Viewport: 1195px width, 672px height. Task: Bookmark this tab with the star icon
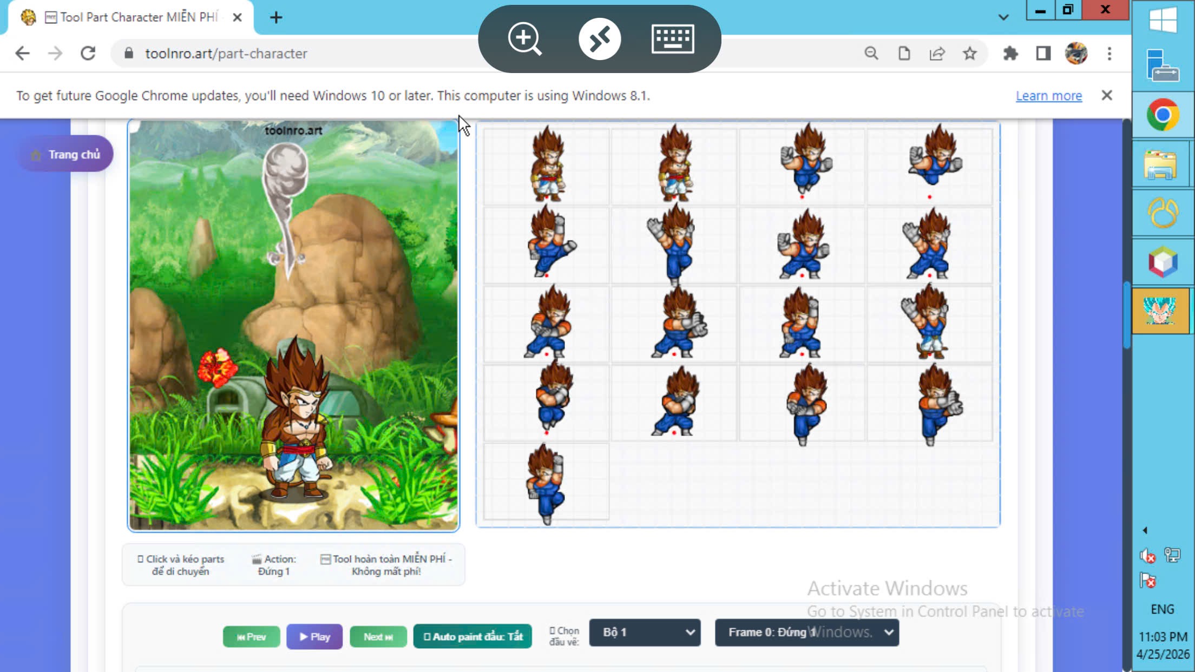click(970, 54)
